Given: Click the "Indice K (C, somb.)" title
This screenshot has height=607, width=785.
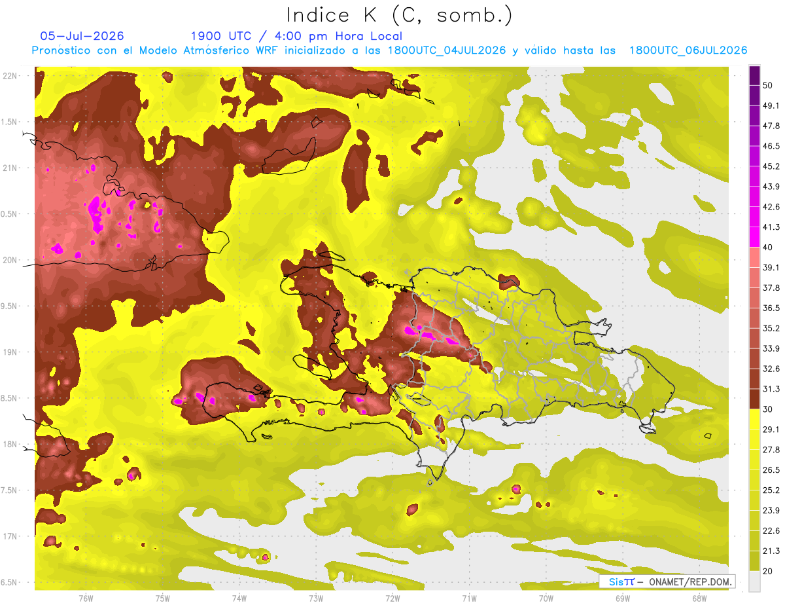Looking at the screenshot, I should click(x=399, y=15).
